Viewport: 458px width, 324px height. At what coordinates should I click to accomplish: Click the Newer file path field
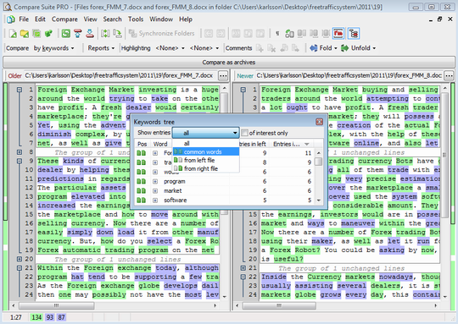pyautogui.click(x=349, y=76)
